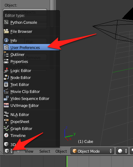Click the DopeSheet diamonds icon
133x167 pixels.
(6, 121)
